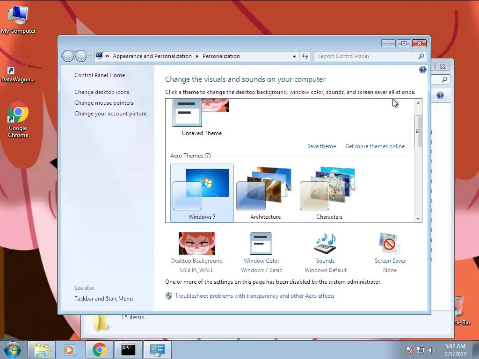Viewport: 479px width, 359px height.
Task: Click the search icon in the background window
Action: [x=444, y=79]
